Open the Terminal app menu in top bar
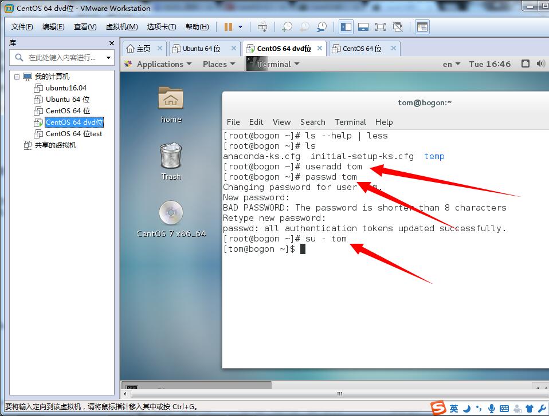Viewport: 549px width, 416px height. coord(273,64)
